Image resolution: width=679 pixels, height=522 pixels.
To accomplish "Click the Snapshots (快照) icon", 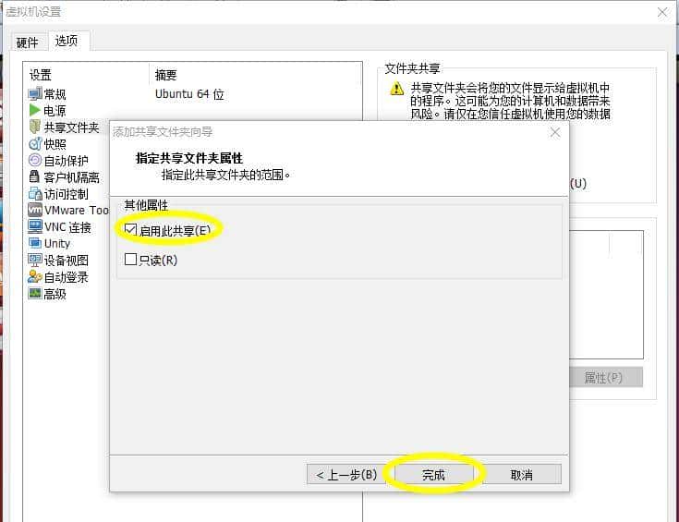I will [x=35, y=144].
